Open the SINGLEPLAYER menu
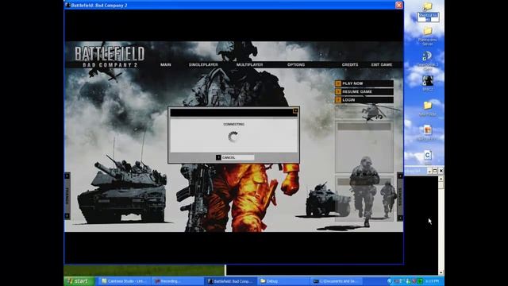Viewport: 508px width, 286px height. tap(203, 65)
